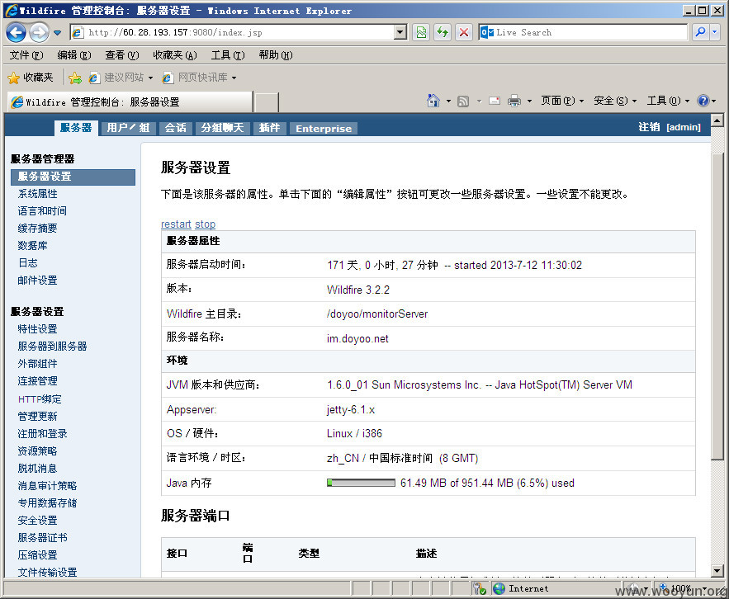Open 数据库 in the sidebar
The width and height of the screenshot is (729, 599).
[32, 246]
